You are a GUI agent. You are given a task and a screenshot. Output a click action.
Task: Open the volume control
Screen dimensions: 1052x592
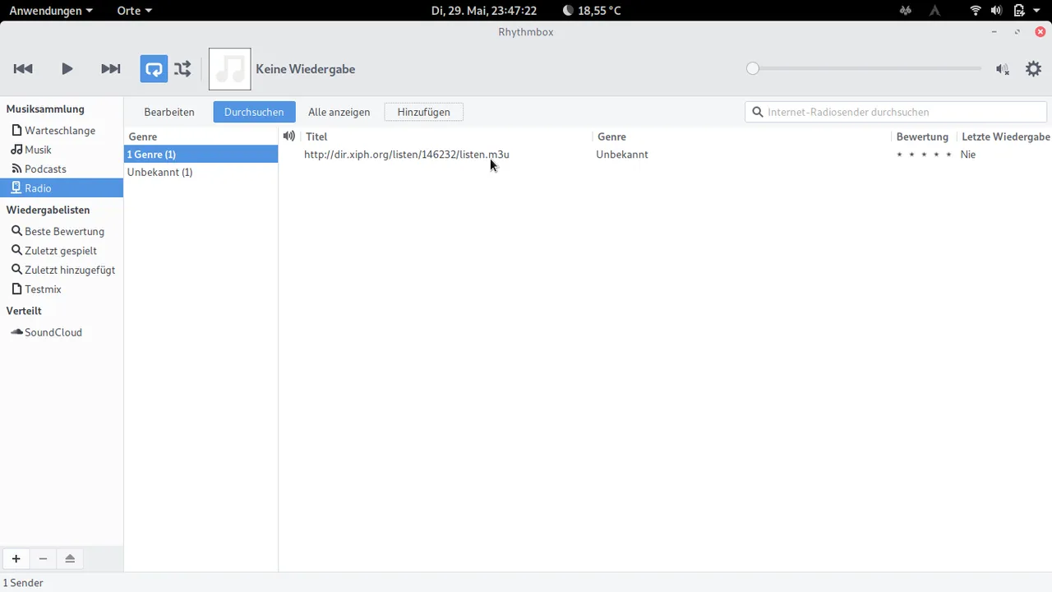[x=1003, y=69]
